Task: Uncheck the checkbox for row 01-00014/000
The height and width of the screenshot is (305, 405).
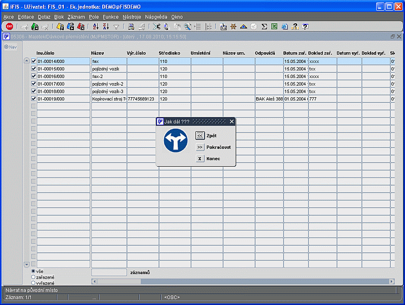Action: click(x=33, y=61)
